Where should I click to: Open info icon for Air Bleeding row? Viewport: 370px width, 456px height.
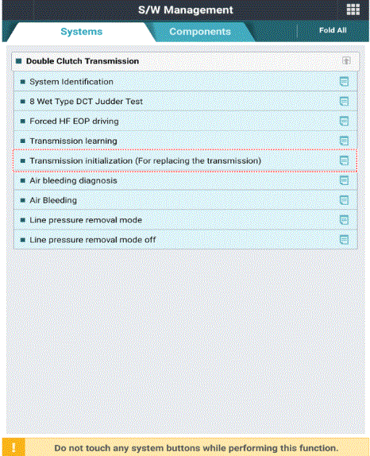344,200
